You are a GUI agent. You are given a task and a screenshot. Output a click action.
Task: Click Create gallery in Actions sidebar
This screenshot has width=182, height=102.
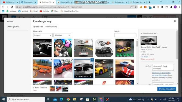[x=13, y=27]
